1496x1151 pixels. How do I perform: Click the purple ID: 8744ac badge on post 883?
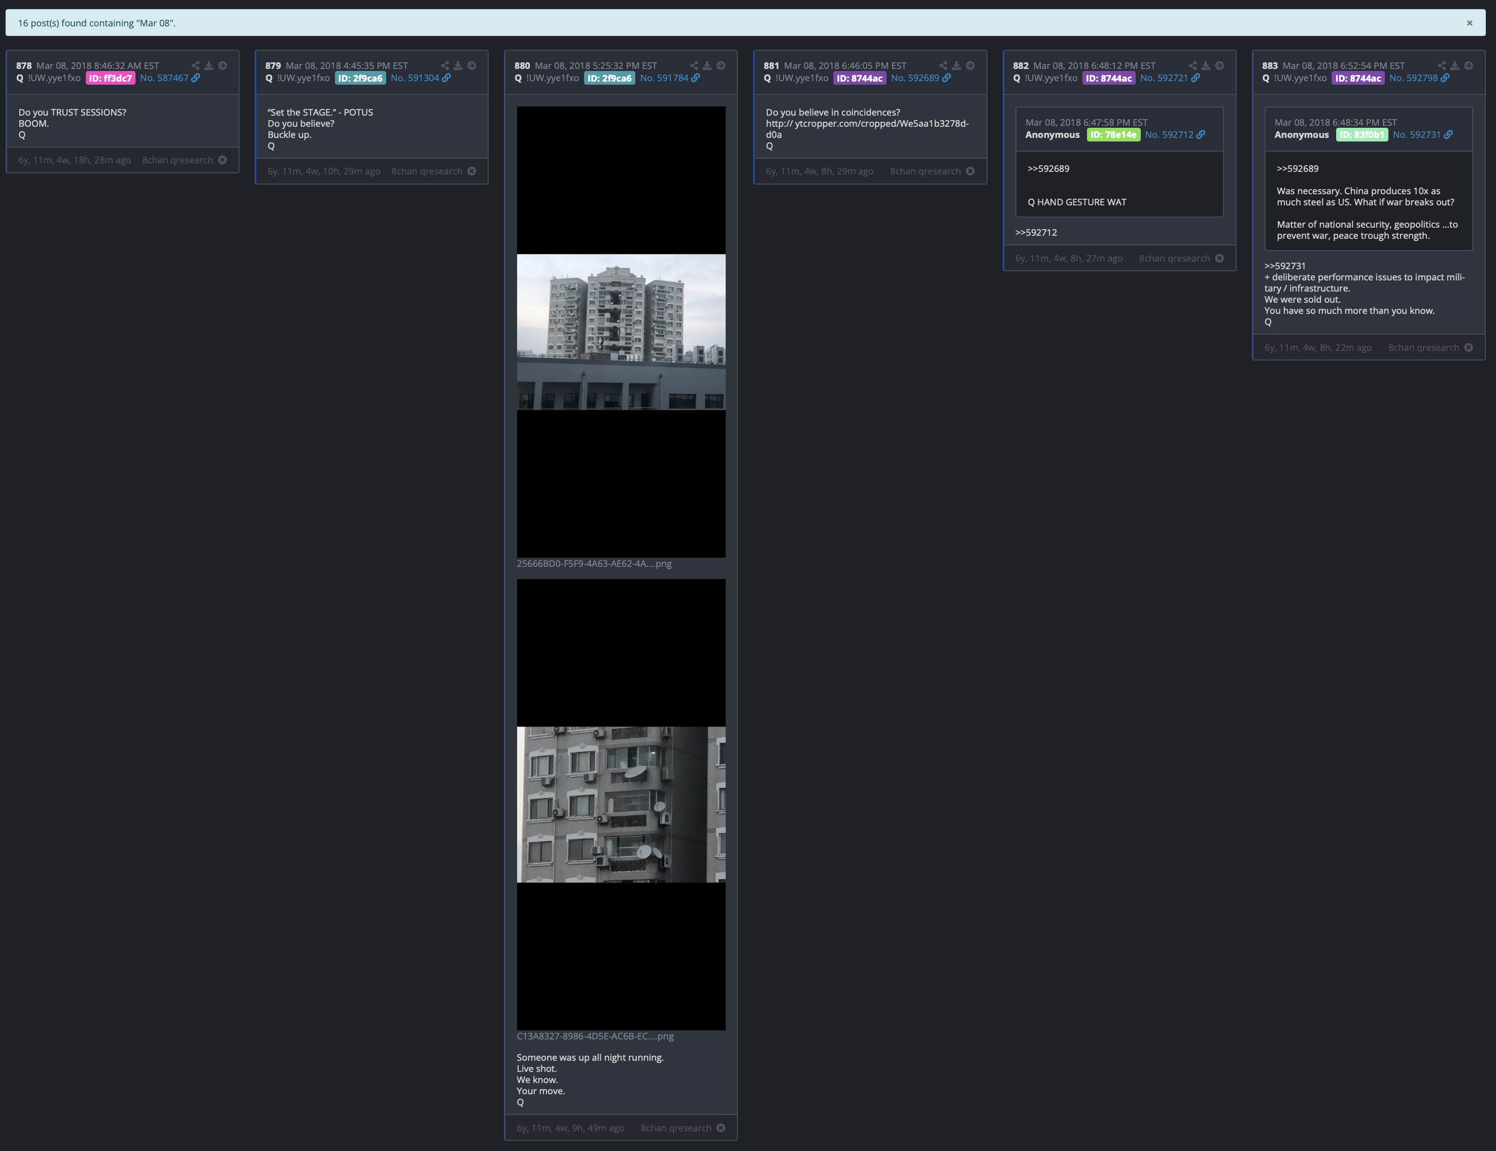[x=1358, y=78]
